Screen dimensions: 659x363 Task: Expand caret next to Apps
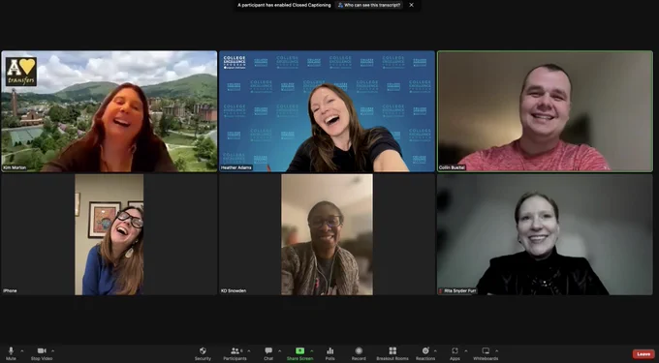point(466,350)
